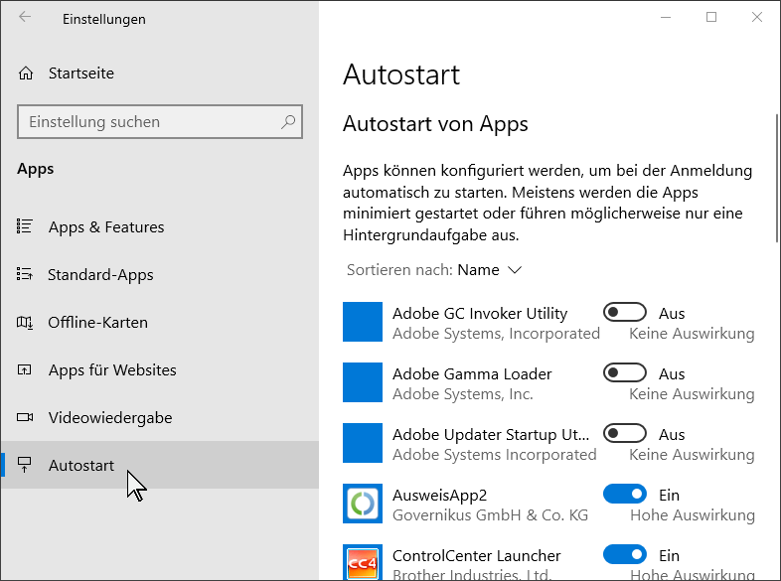Click the ControlCenter Launcher CC4 icon
This screenshot has height=581, width=781.
(363, 562)
